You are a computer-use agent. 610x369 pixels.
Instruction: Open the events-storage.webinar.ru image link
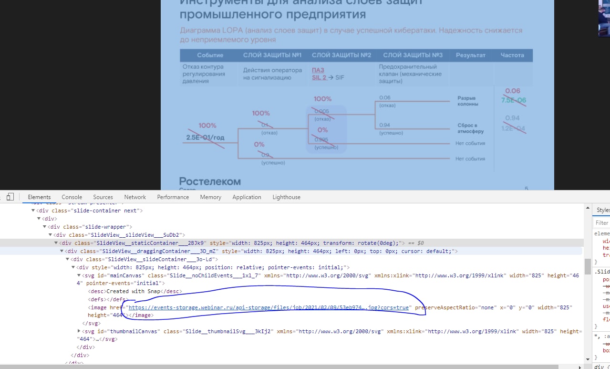269,307
